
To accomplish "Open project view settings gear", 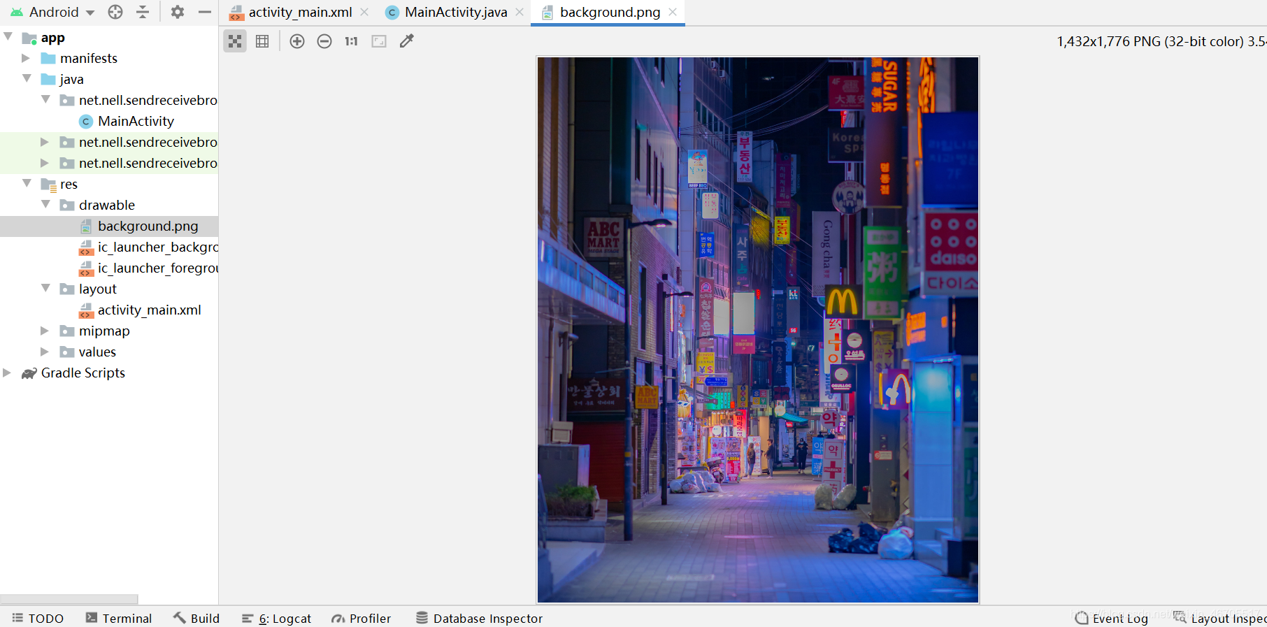I will point(178,12).
